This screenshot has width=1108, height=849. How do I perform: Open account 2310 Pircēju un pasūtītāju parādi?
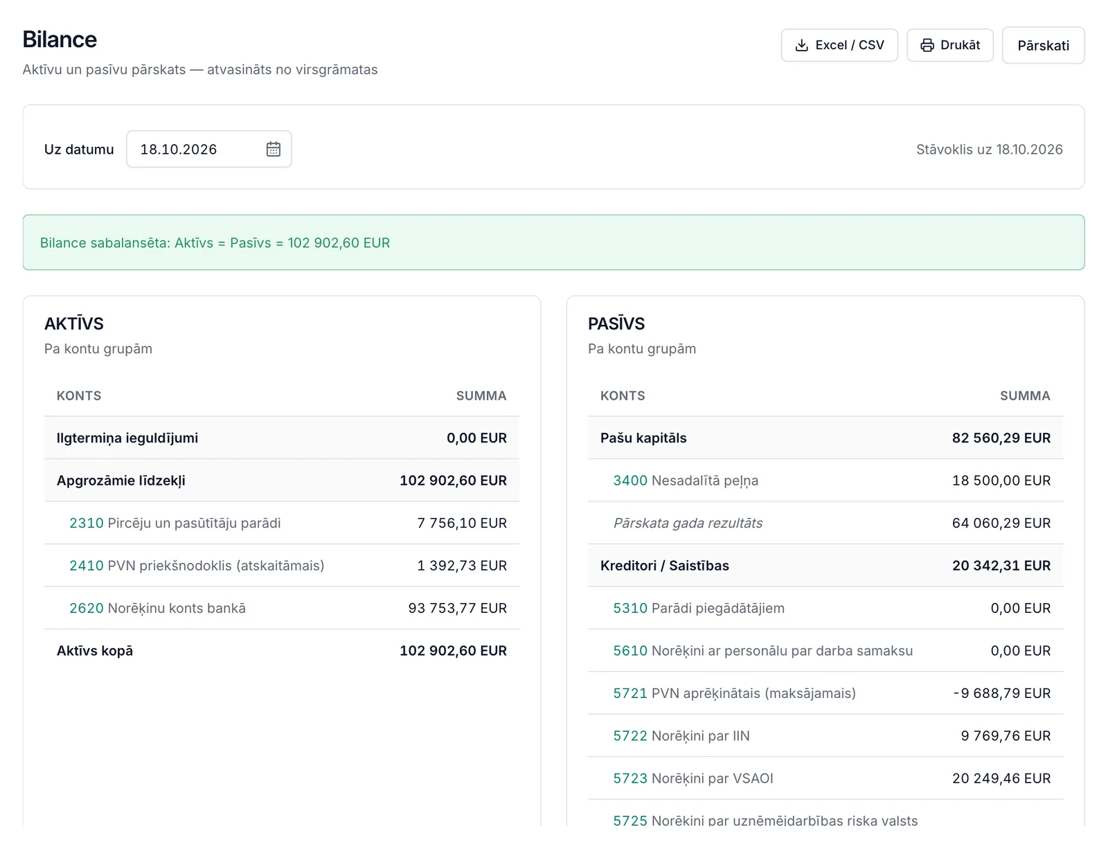tap(175, 523)
